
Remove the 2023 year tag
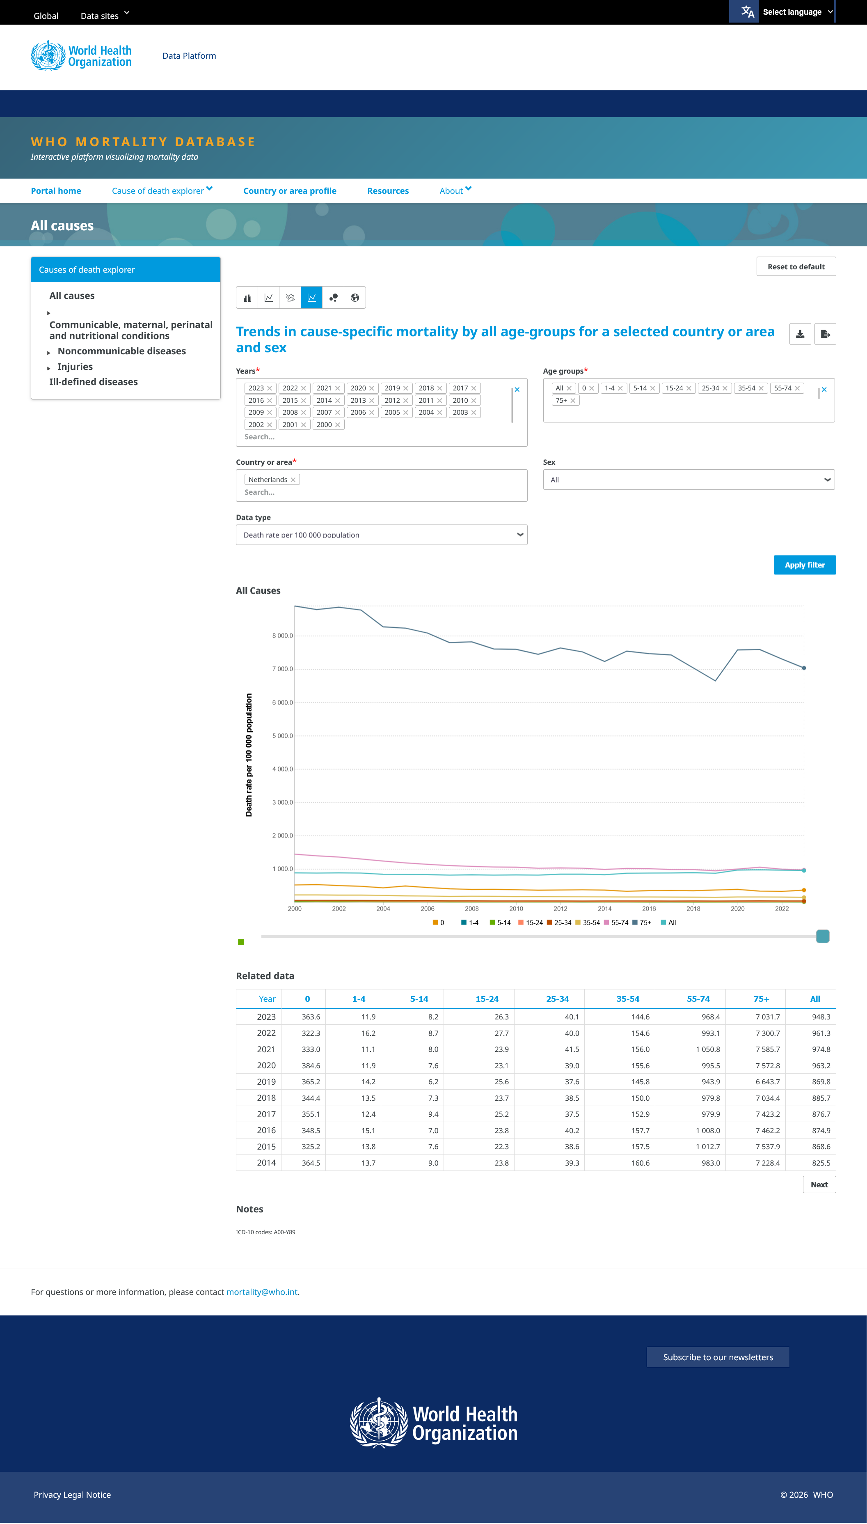tap(270, 388)
